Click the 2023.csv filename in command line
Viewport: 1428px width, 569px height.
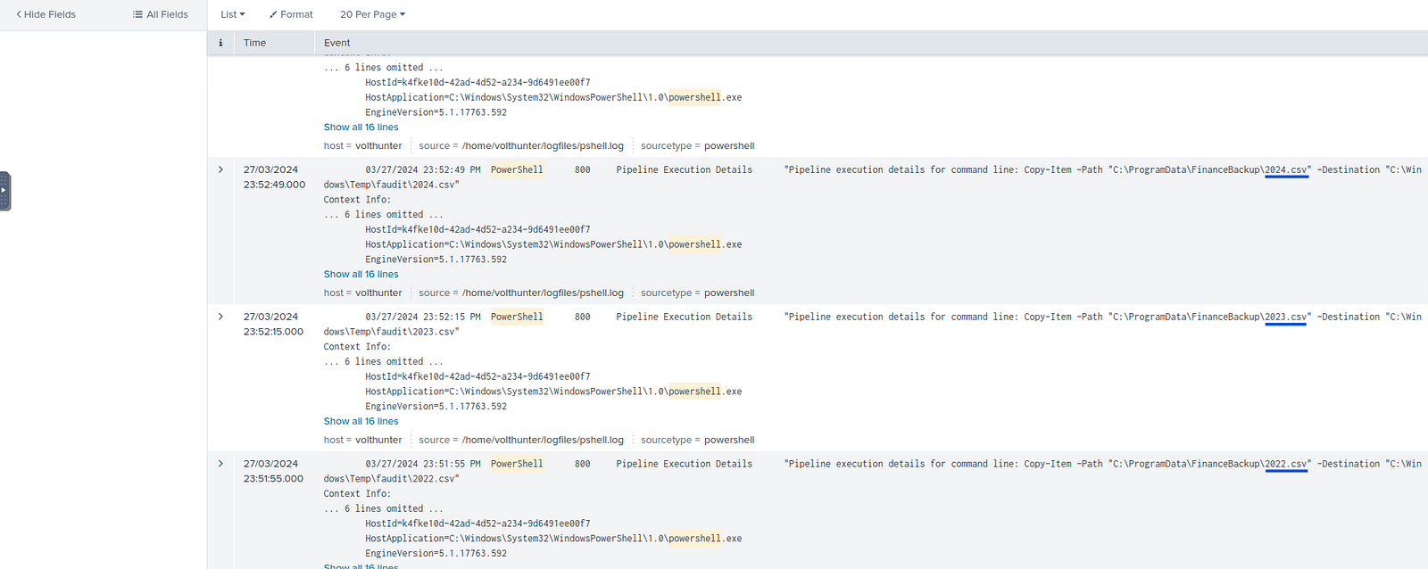coord(1286,317)
